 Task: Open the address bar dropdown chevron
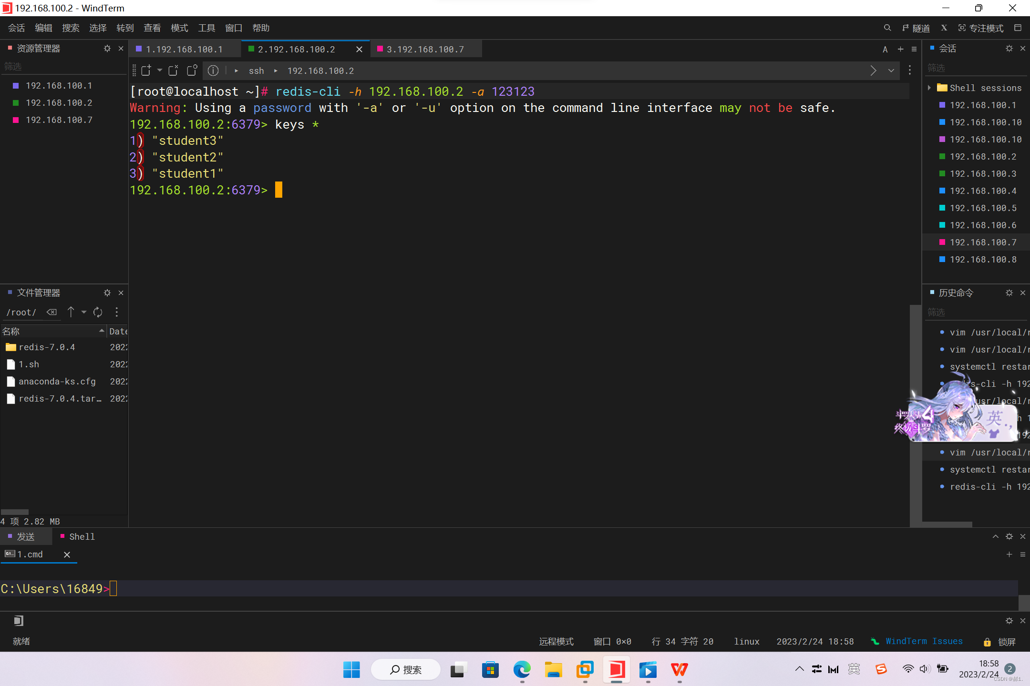tap(891, 71)
